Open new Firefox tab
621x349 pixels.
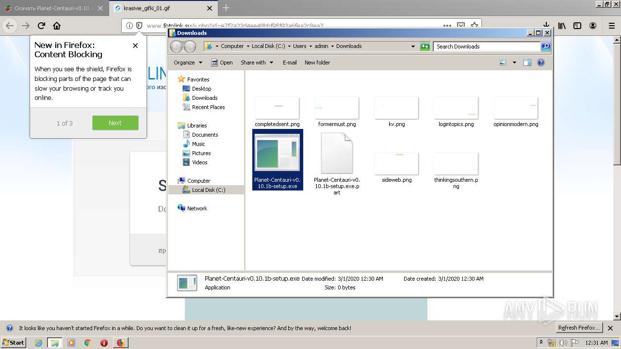coord(226,8)
